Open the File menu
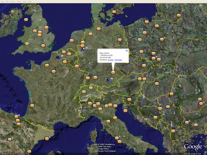Screen dimensions: 207x155 pyautogui.click(x=2, y=1)
